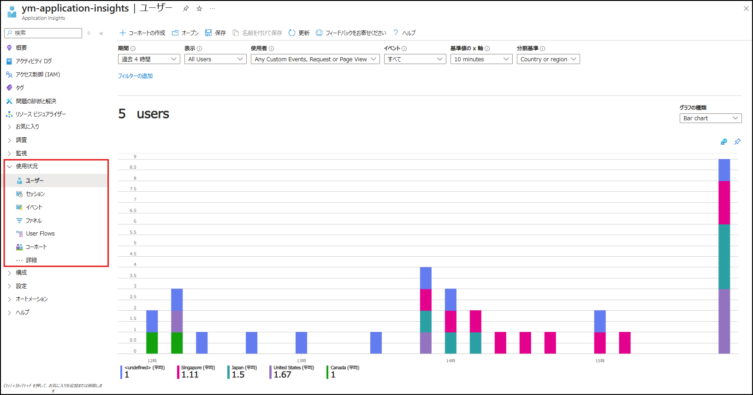Viewport: 753px width, 395px height.
Task: Click the chart icon left of pin
Action: tap(724, 141)
